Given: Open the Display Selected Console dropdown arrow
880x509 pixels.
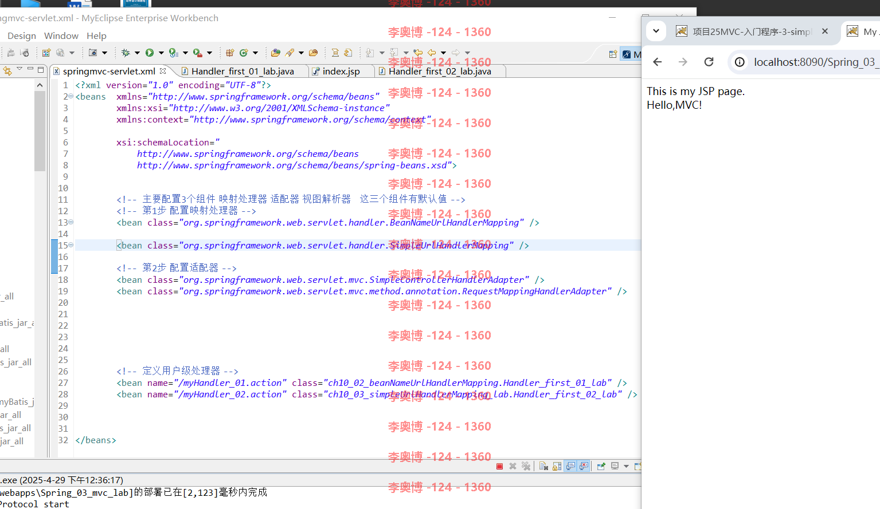Looking at the screenshot, I should pyautogui.click(x=626, y=466).
